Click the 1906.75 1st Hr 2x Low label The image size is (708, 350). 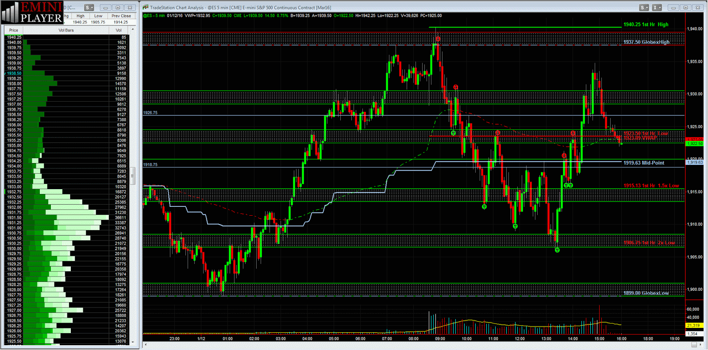pyautogui.click(x=649, y=243)
